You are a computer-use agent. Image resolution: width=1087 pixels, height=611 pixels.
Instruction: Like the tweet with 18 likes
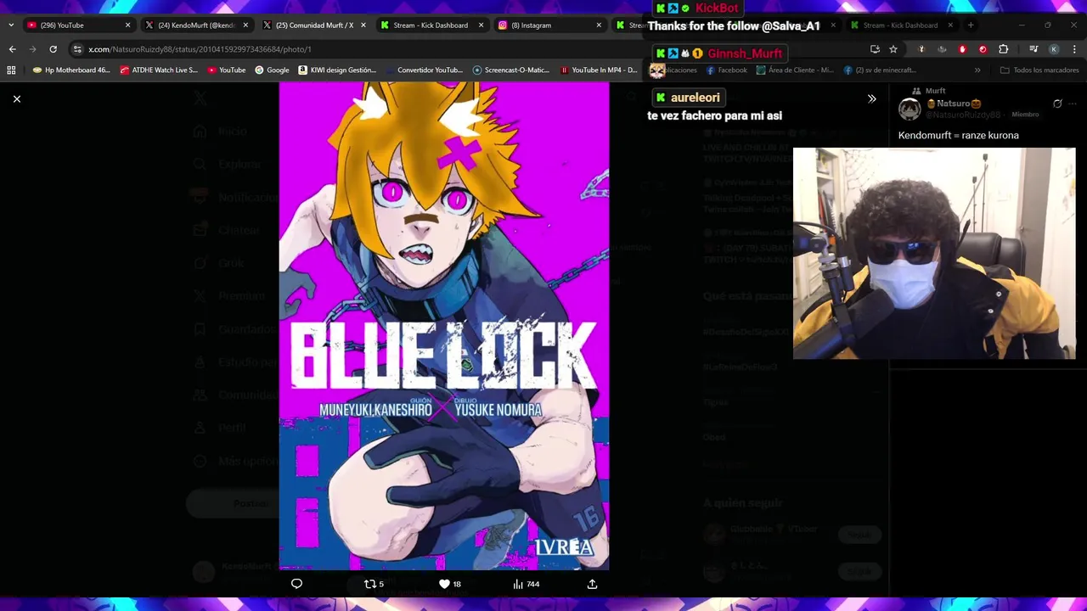449,584
